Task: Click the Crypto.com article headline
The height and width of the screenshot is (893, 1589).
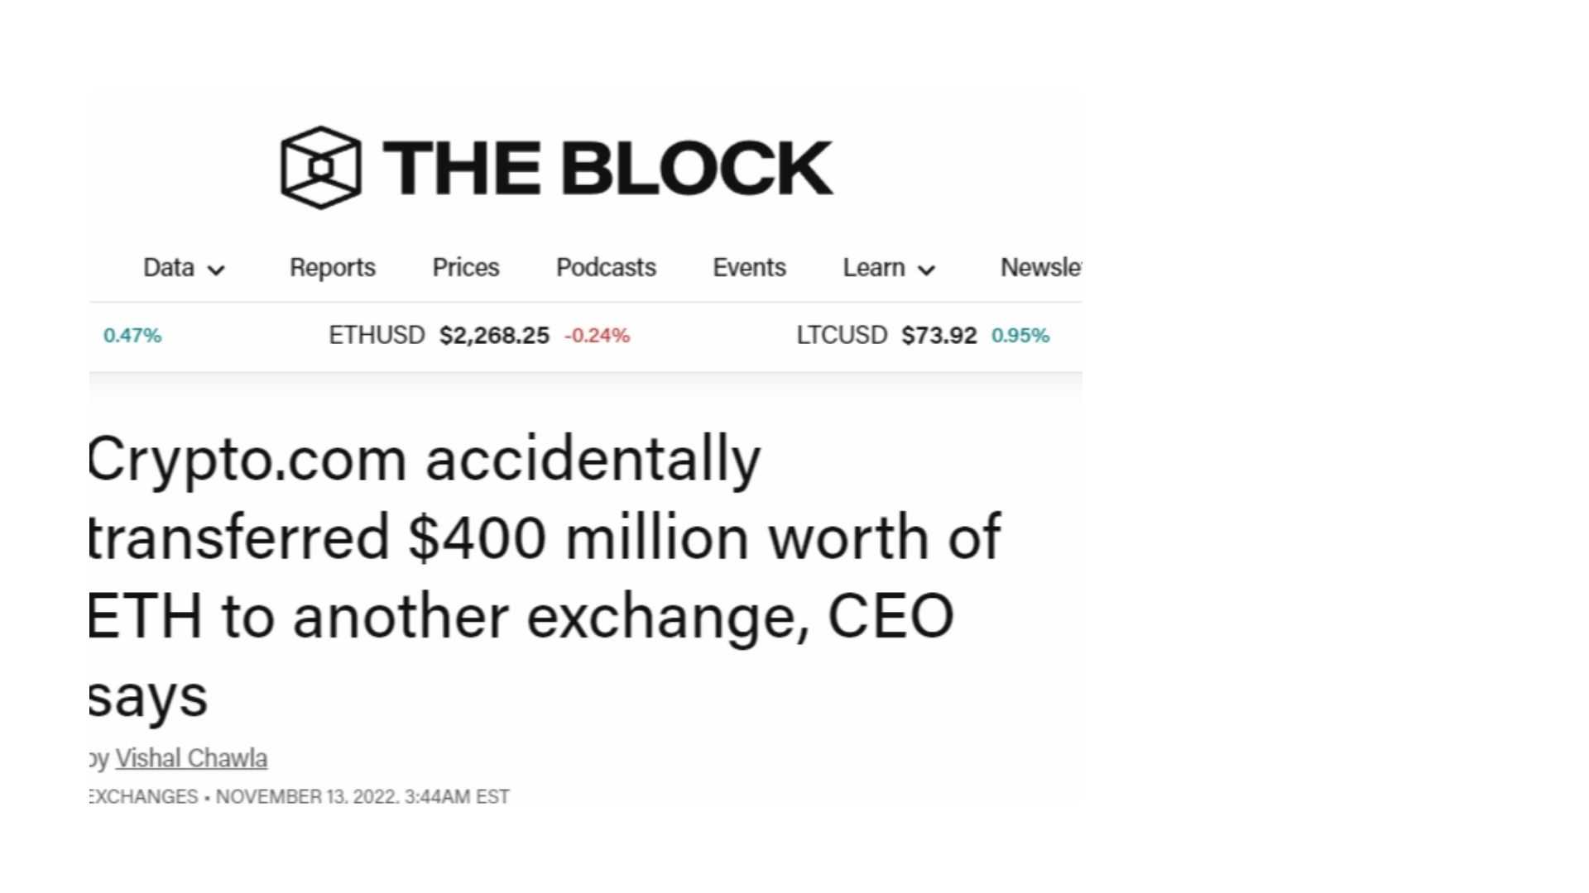Action: click(545, 575)
